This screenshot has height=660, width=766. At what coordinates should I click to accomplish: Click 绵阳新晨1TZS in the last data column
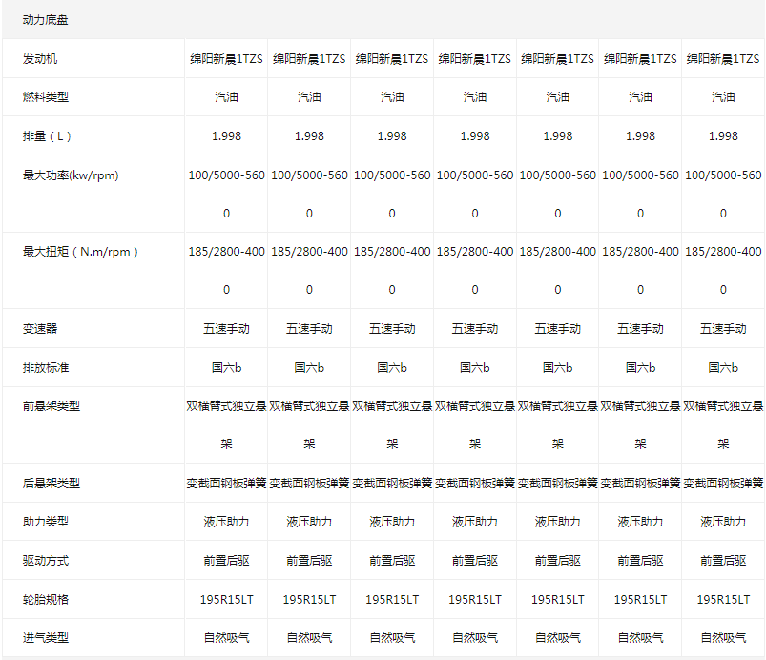point(723,59)
